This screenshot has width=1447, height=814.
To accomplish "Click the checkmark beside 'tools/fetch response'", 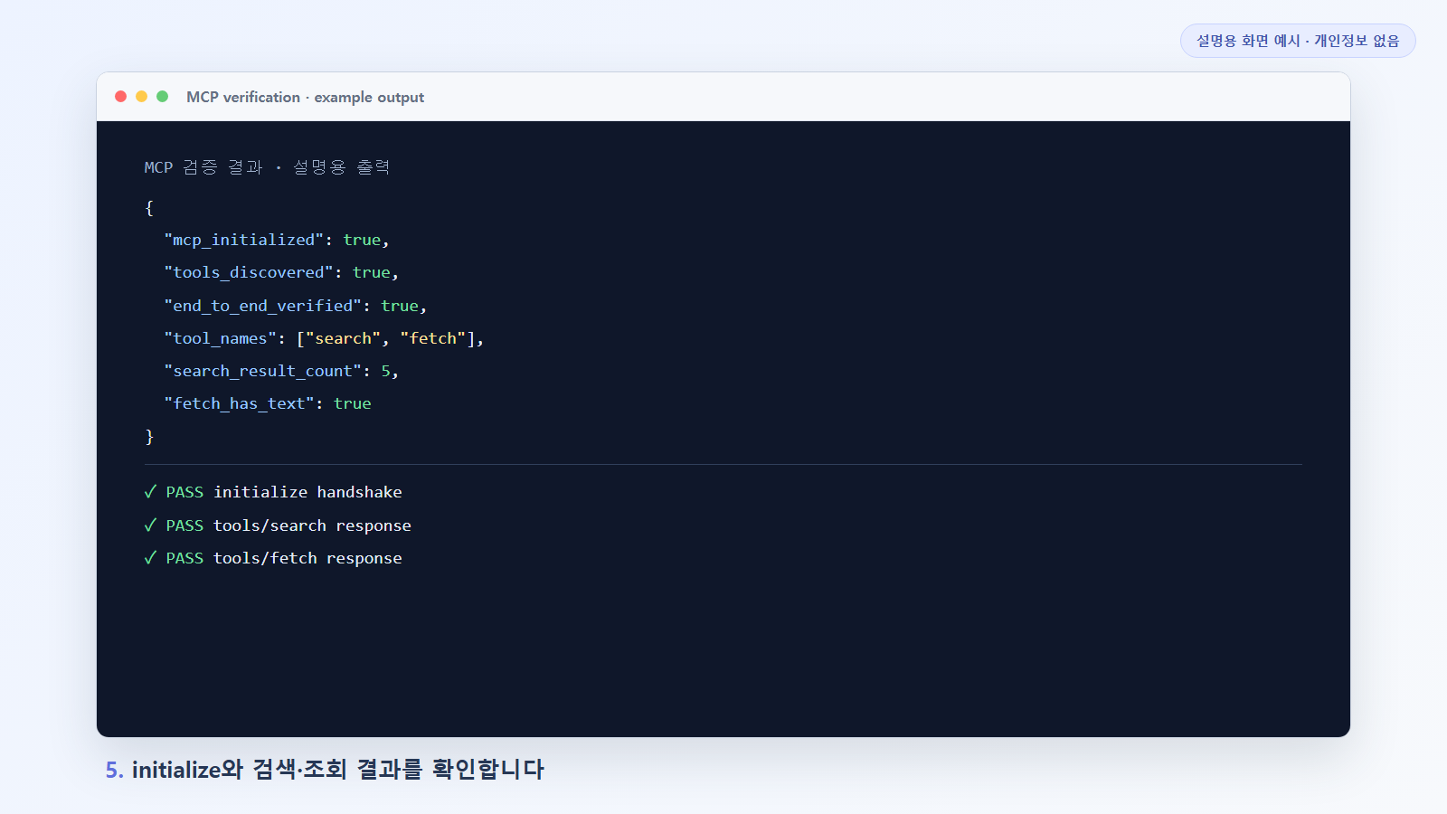I will (x=150, y=558).
